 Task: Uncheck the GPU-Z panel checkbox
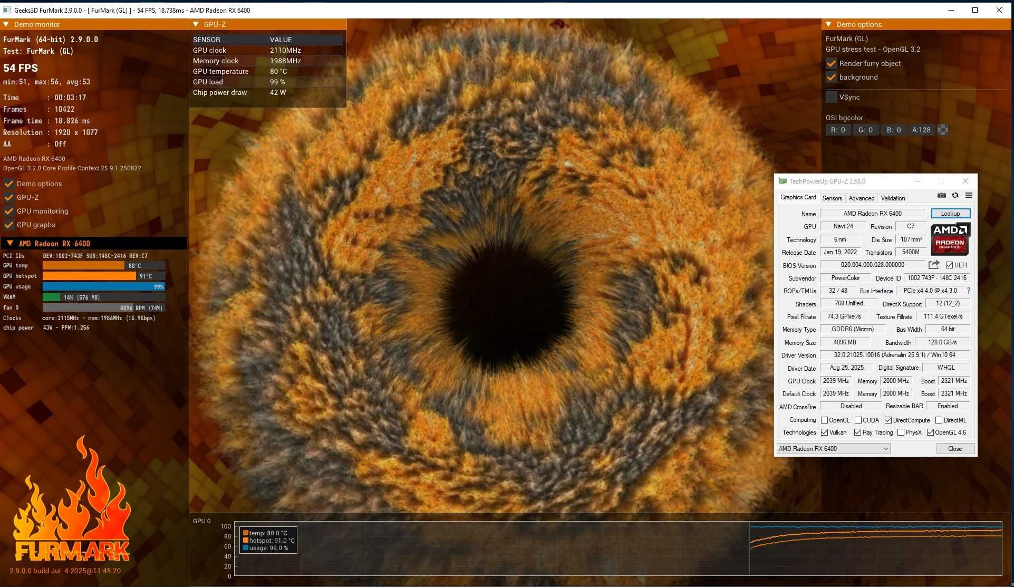[x=9, y=197]
